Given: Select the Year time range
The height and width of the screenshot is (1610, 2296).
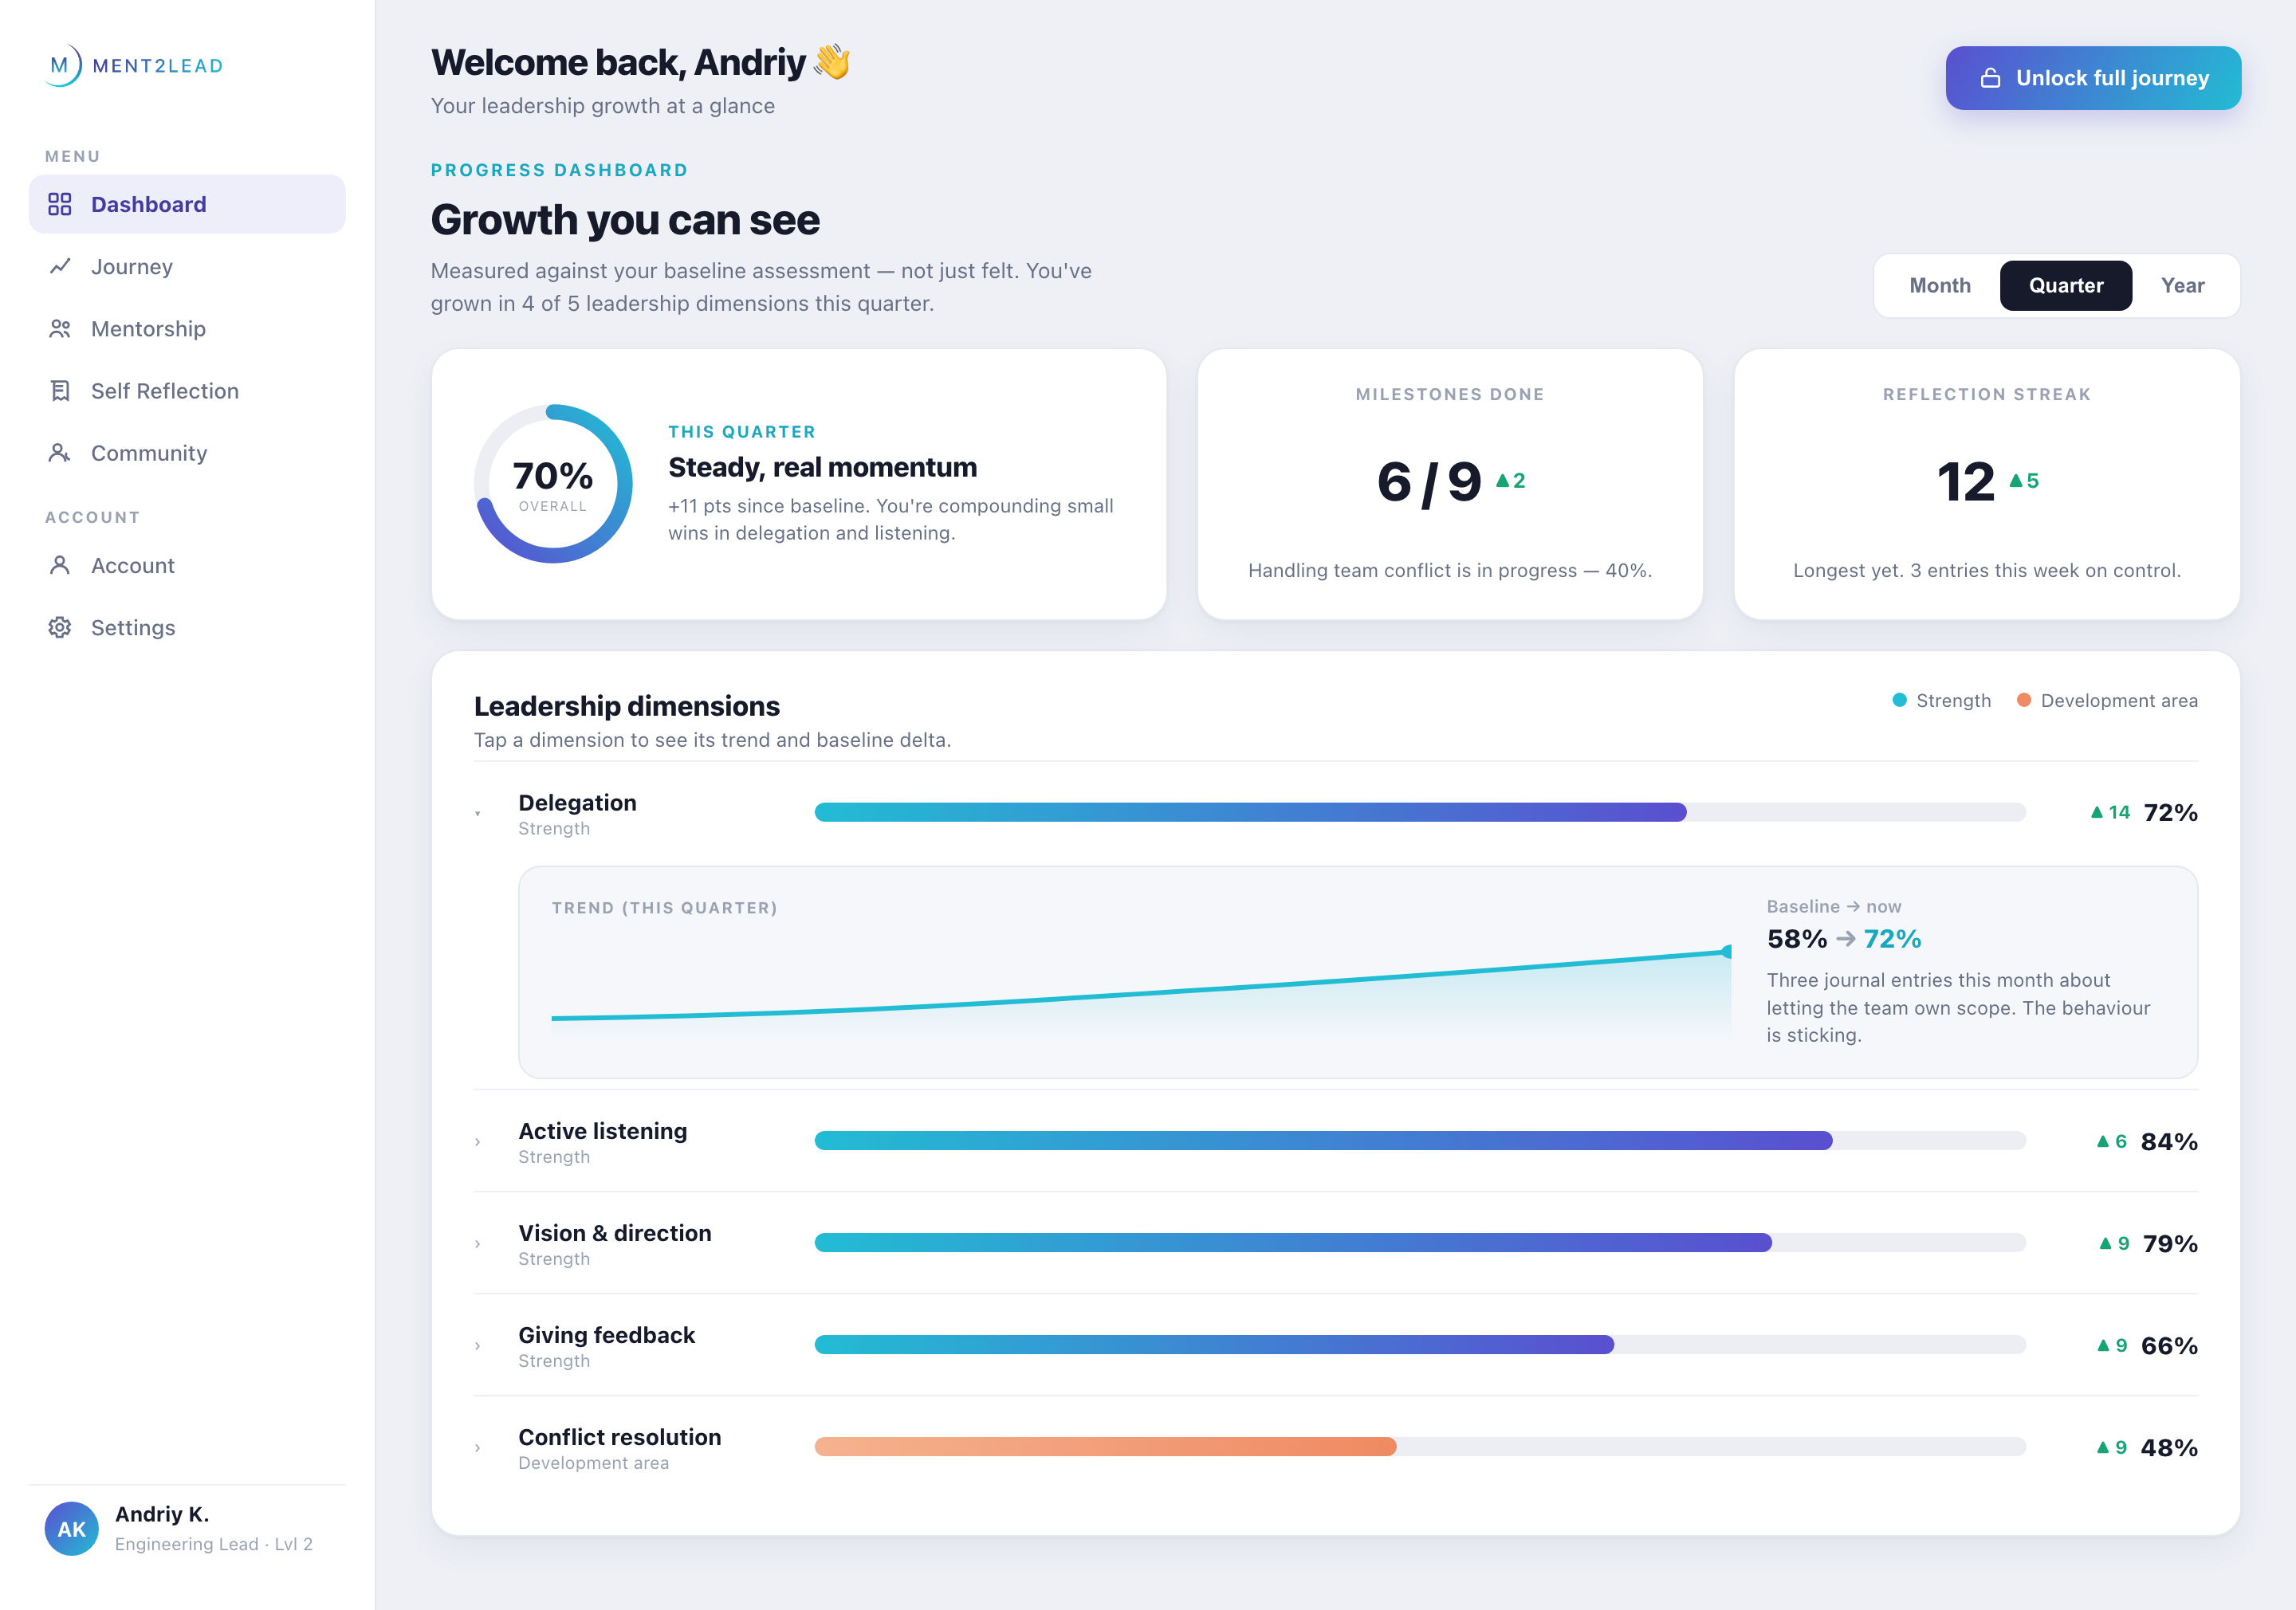Looking at the screenshot, I should tap(2182, 286).
